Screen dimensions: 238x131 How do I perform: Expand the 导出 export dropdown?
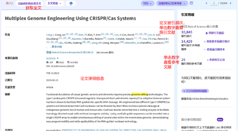pos(147,3)
